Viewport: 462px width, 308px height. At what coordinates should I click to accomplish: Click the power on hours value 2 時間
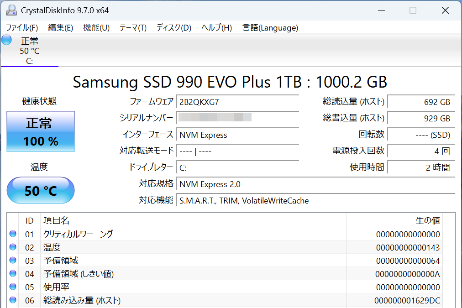(421, 168)
